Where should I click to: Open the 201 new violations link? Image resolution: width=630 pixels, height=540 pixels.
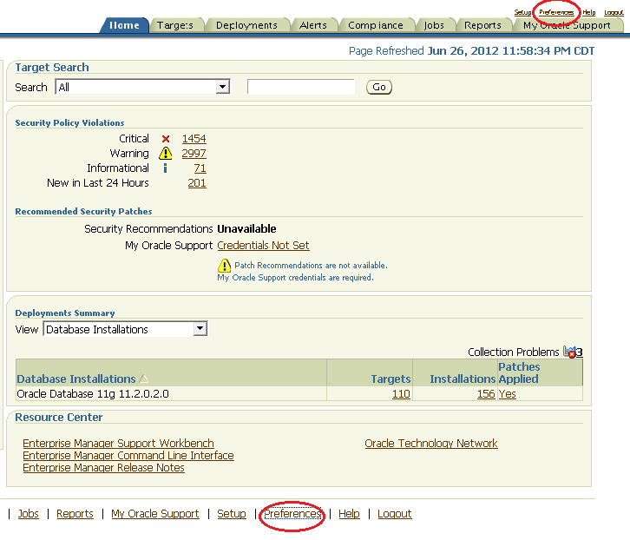point(197,183)
